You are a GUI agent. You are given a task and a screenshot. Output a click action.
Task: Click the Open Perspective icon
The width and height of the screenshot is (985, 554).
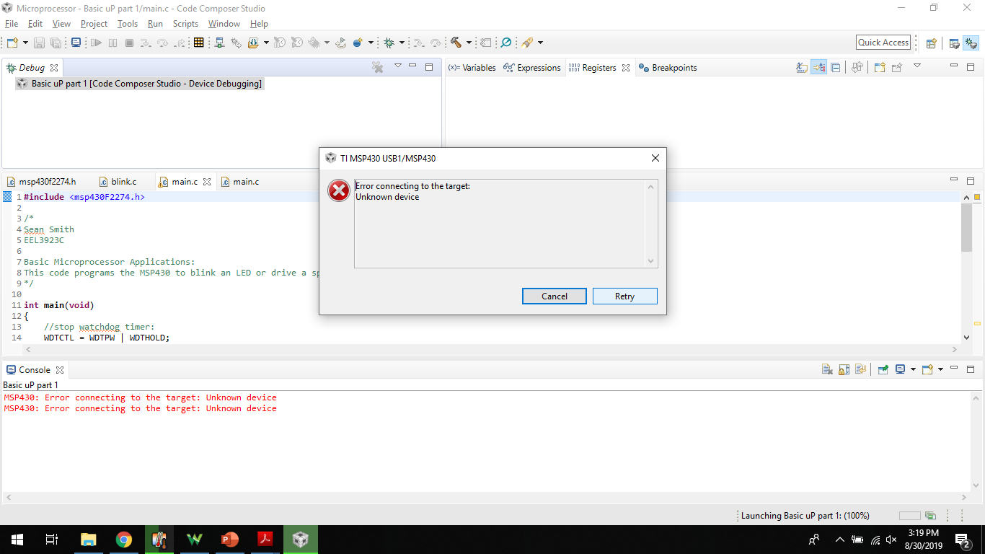(x=931, y=43)
